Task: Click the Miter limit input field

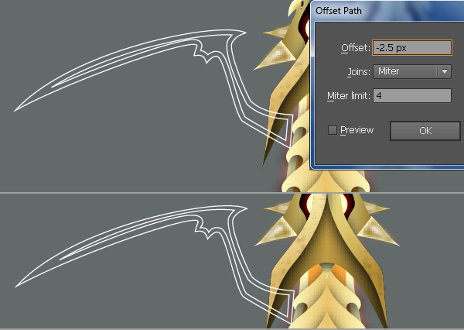Action: [412, 96]
